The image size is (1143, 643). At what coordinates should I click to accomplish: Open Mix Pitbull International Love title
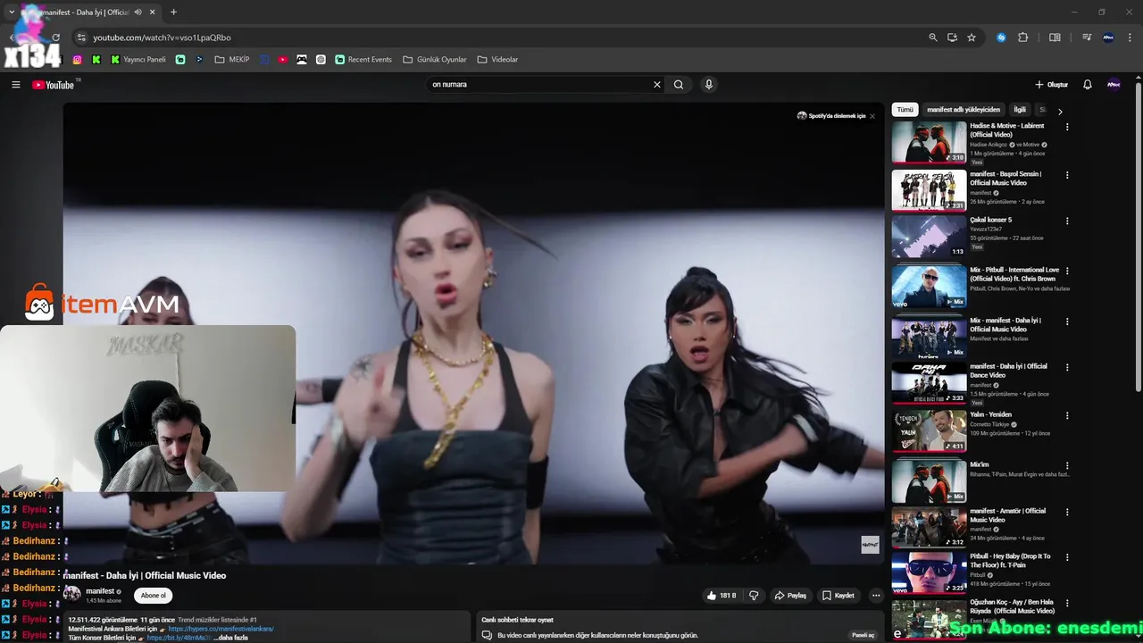[x=1014, y=274]
